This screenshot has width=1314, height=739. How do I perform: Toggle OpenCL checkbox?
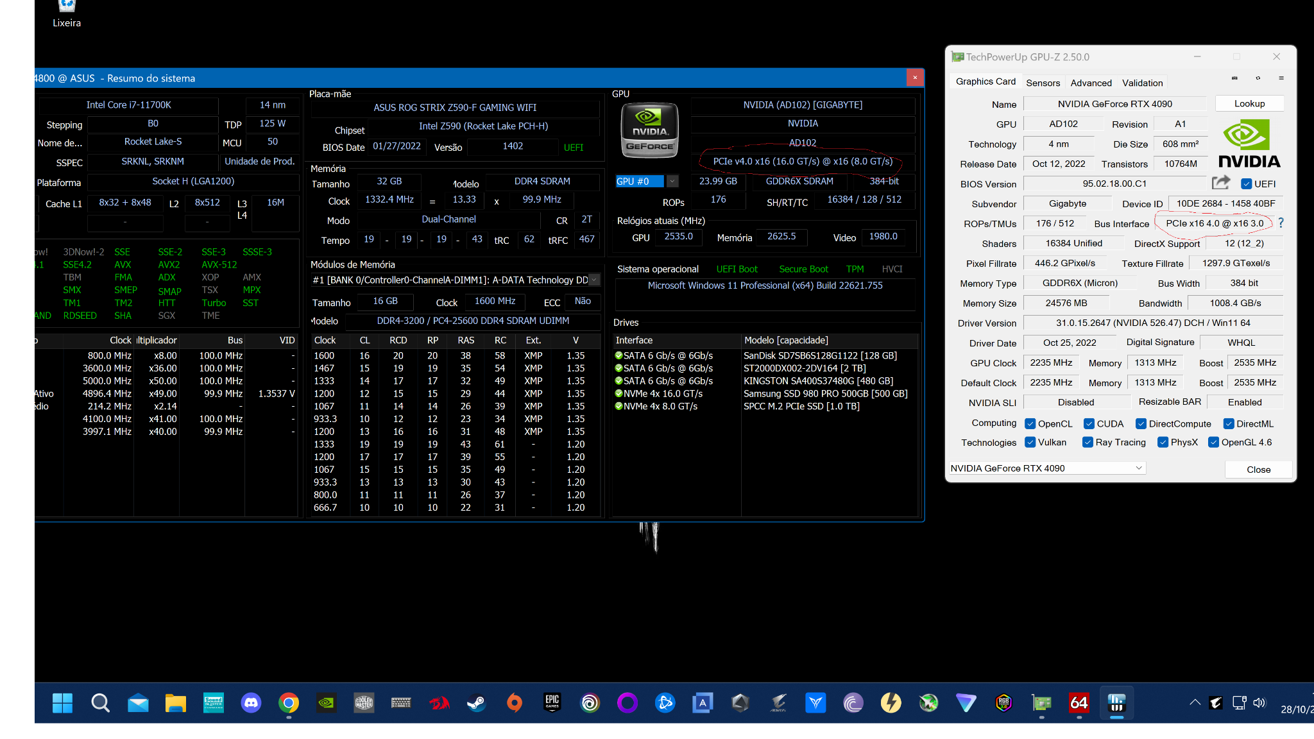coord(1030,423)
